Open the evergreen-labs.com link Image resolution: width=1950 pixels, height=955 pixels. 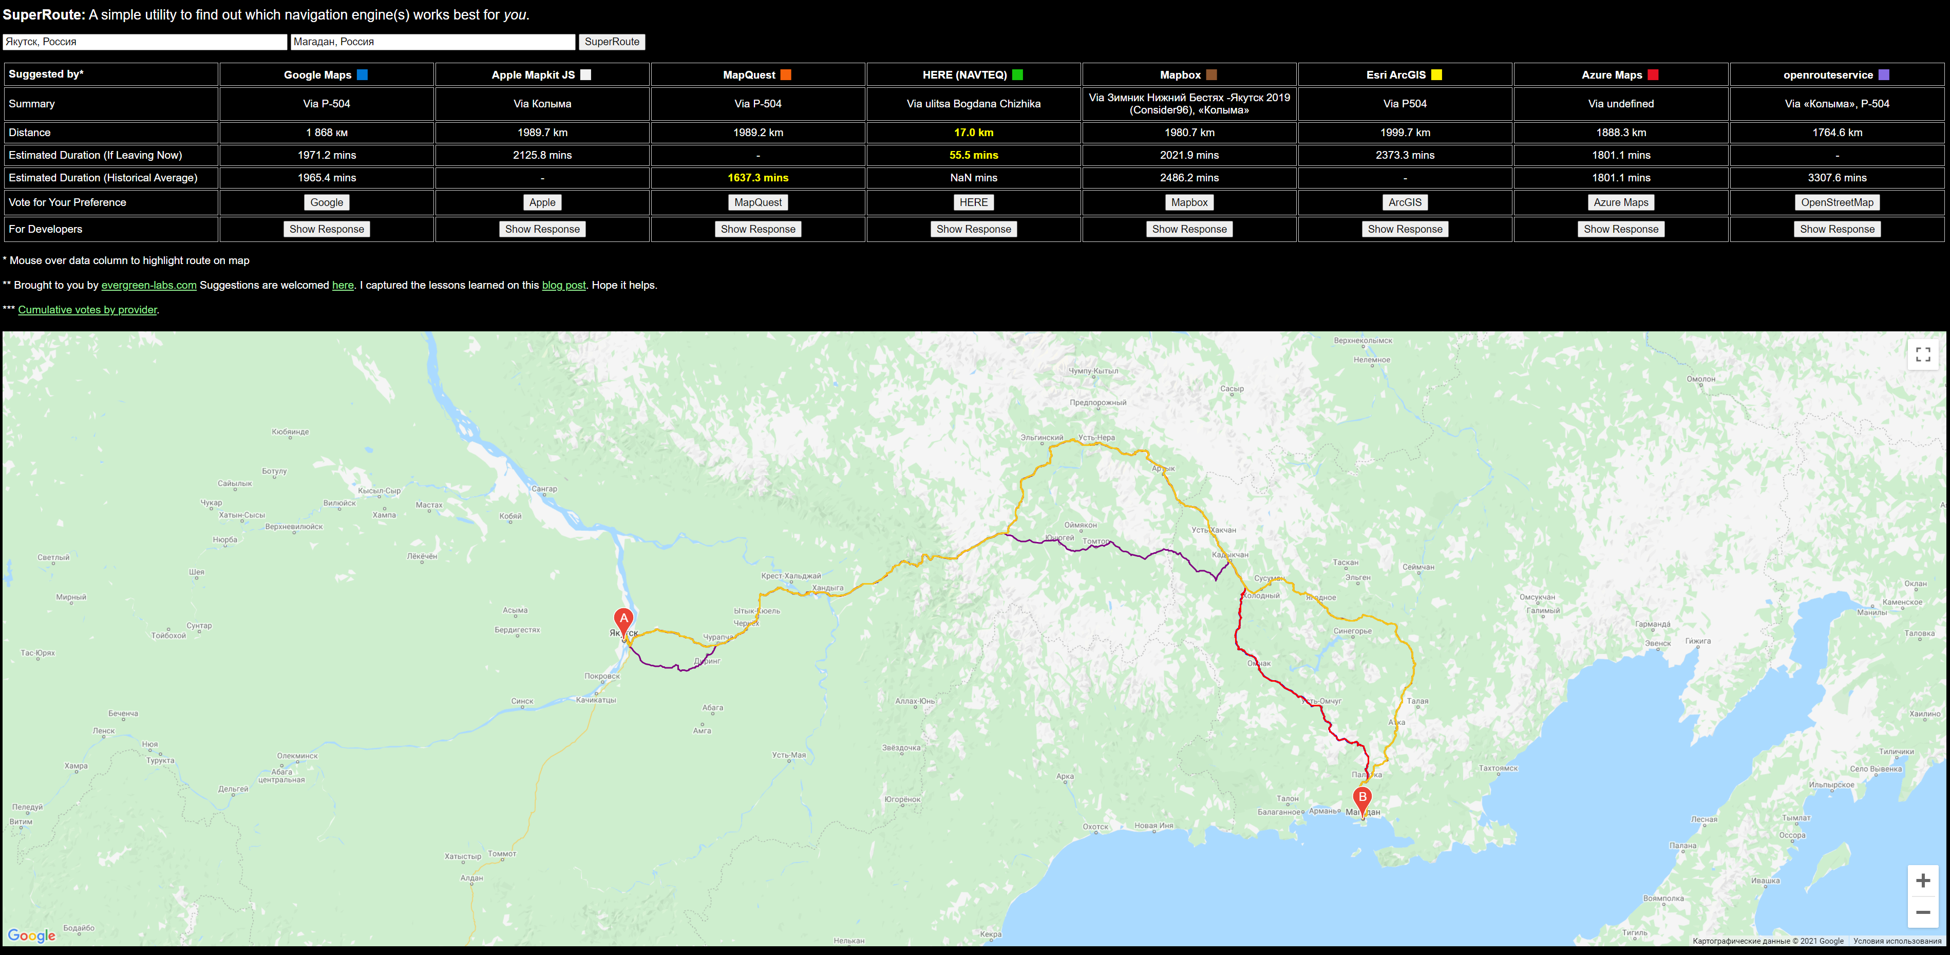click(149, 286)
